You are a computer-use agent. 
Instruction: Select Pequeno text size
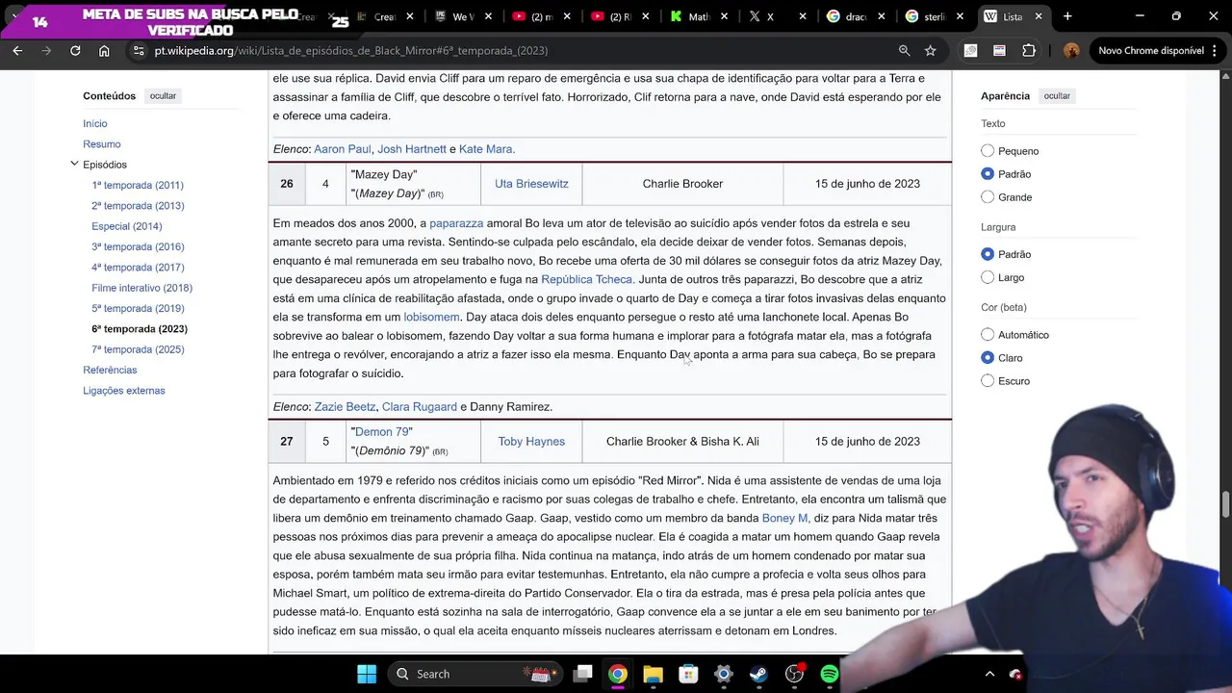(x=988, y=151)
